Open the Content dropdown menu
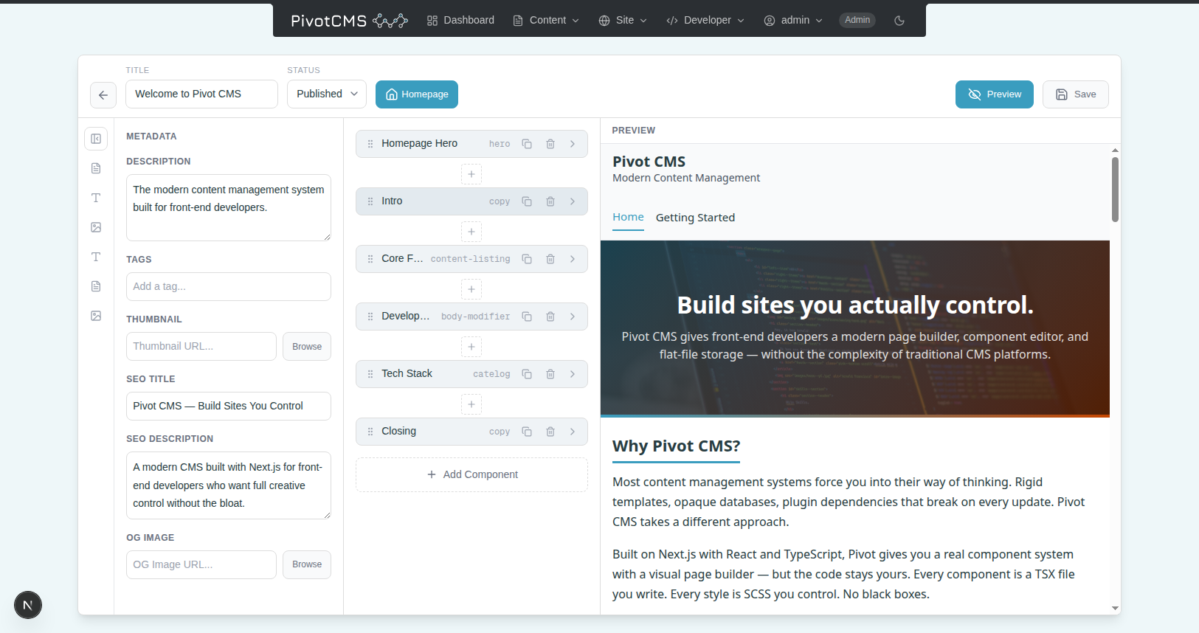 click(x=546, y=21)
